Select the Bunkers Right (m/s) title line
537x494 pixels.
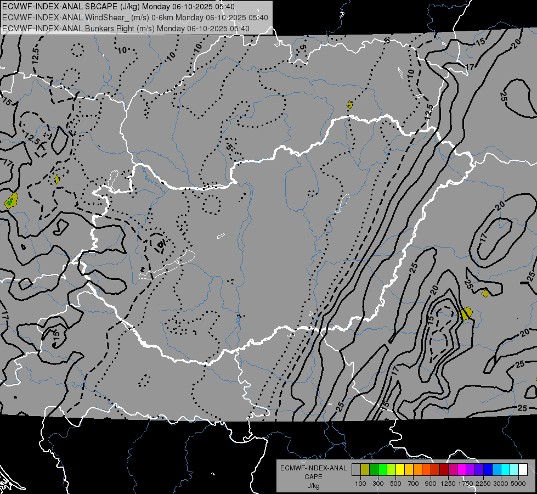pos(126,28)
